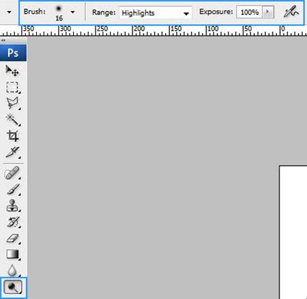307x299 pixels.
Task: Collapse the toolbox with double arrows
Action: tap(3, 40)
